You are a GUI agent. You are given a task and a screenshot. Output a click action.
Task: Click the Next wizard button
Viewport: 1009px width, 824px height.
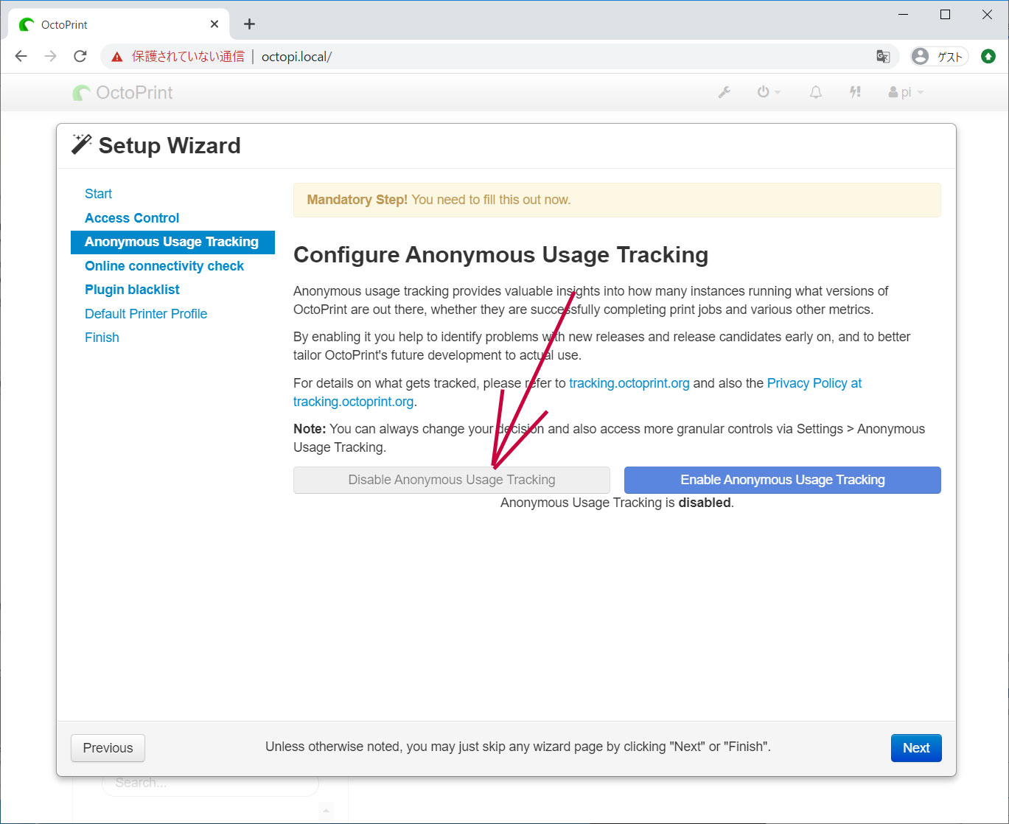(x=916, y=748)
